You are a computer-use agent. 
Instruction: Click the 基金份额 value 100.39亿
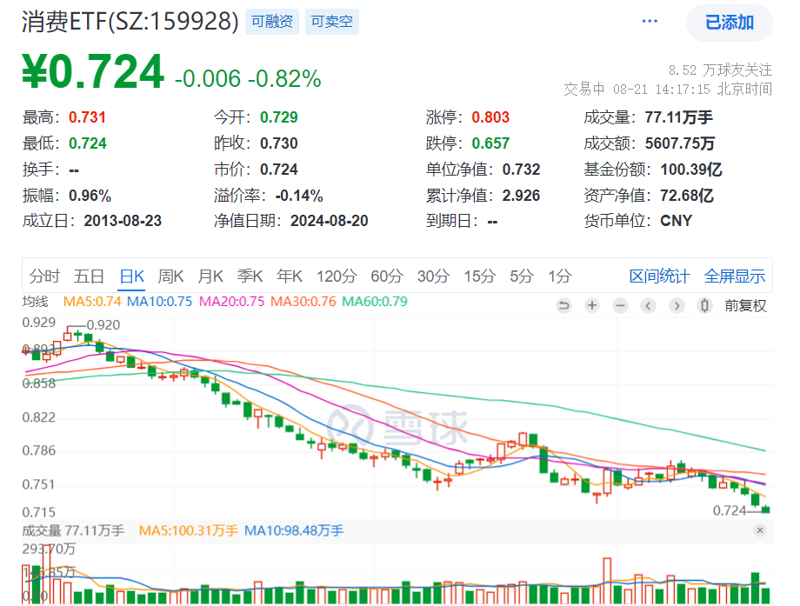click(x=691, y=170)
